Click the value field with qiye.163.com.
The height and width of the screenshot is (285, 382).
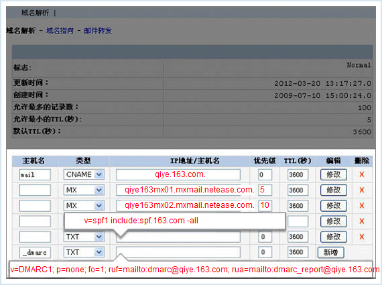click(x=178, y=174)
